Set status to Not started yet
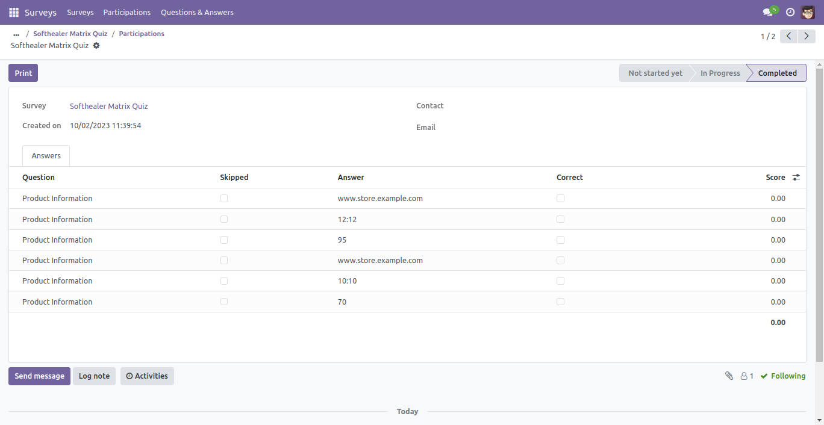 coord(655,73)
